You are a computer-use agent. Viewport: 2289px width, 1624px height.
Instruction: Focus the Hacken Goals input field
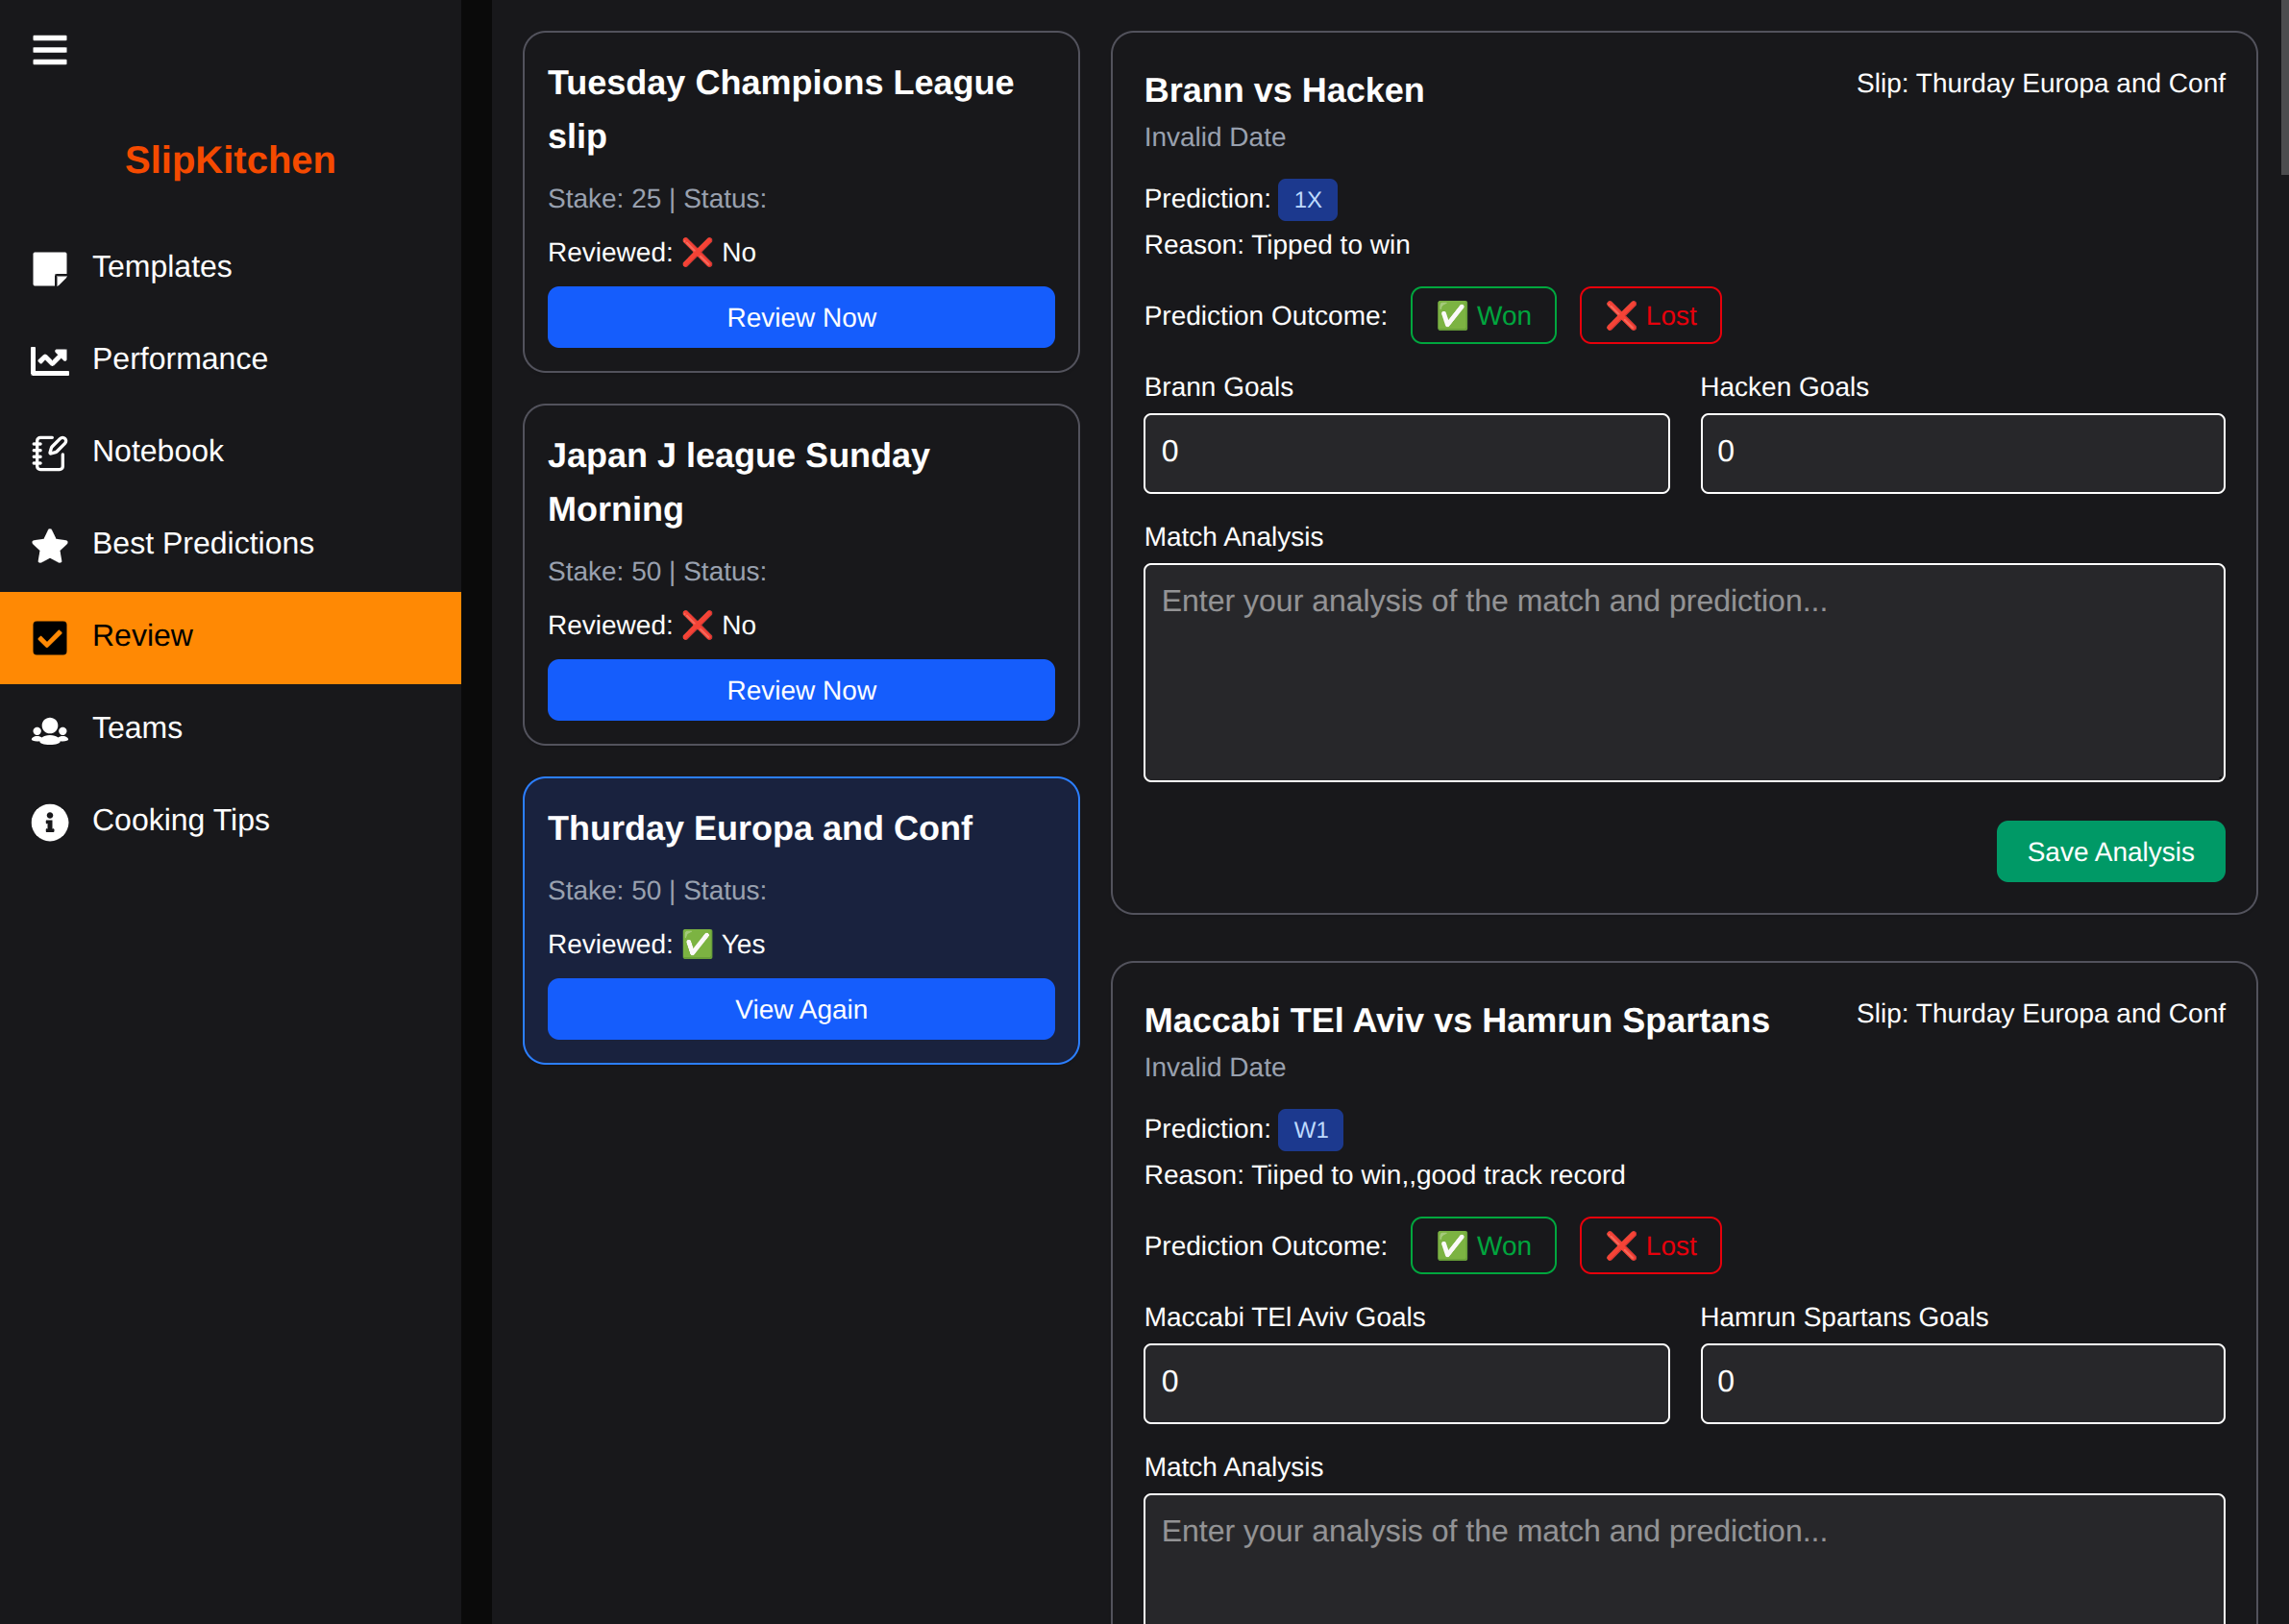[x=1962, y=453]
